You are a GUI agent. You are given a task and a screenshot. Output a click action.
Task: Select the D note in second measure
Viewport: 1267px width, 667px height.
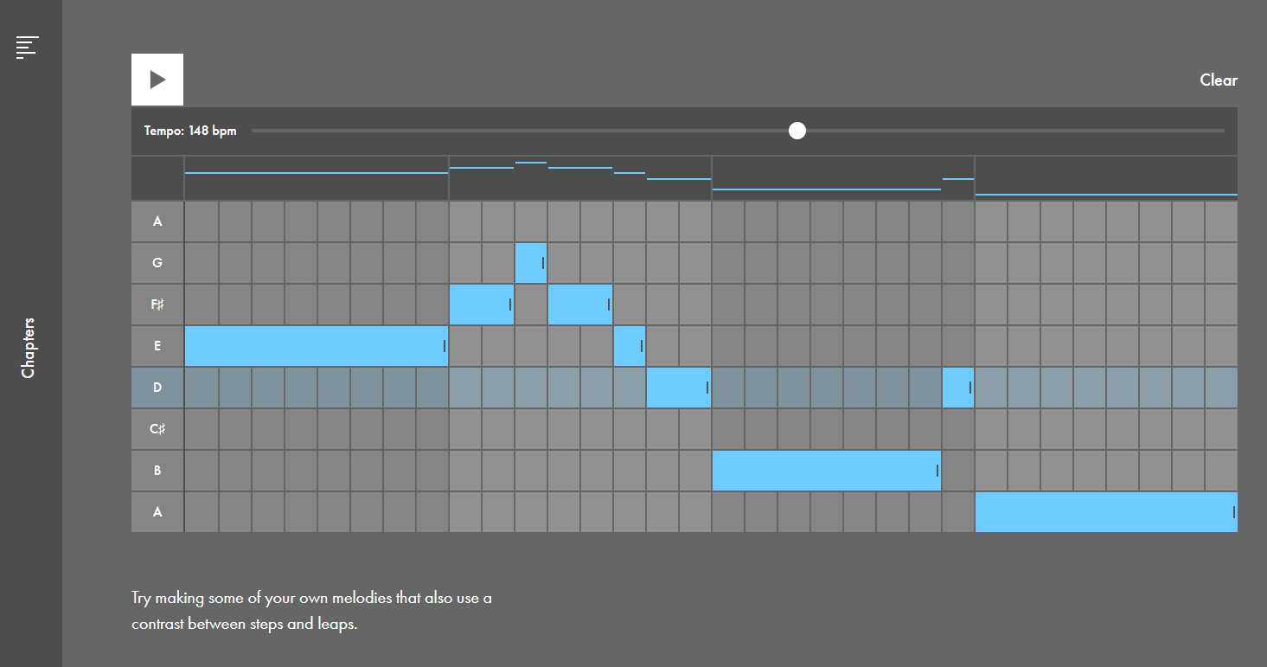pyautogui.click(x=678, y=388)
